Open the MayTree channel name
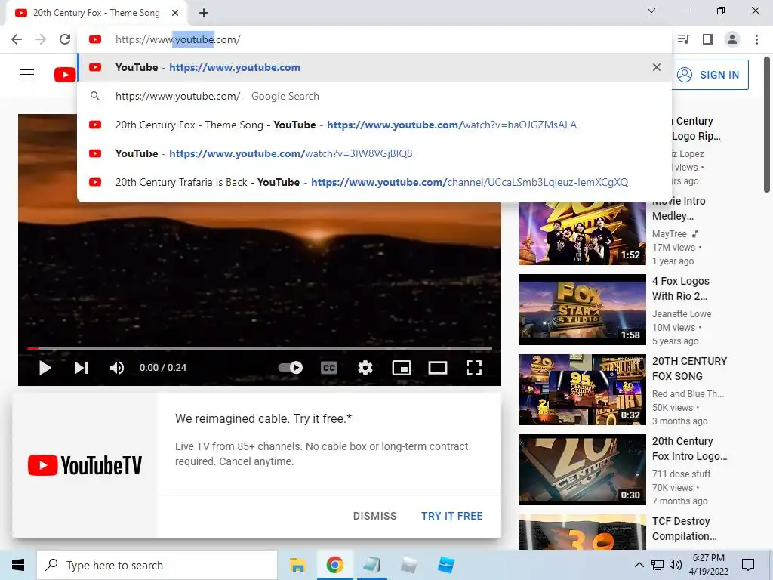 pyautogui.click(x=670, y=234)
